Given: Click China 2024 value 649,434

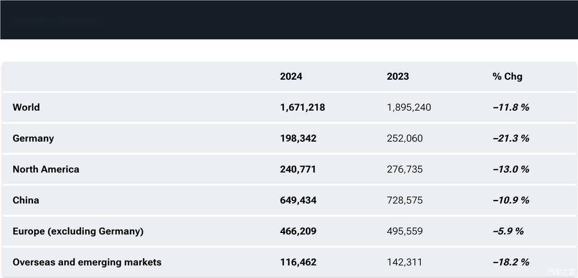Looking at the screenshot, I should tap(298, 201).
